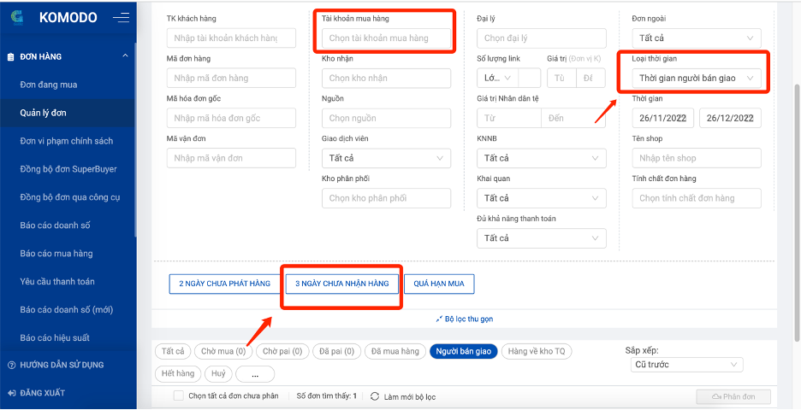Open Báo cáo doanh số in sidebar

point(55,225)
